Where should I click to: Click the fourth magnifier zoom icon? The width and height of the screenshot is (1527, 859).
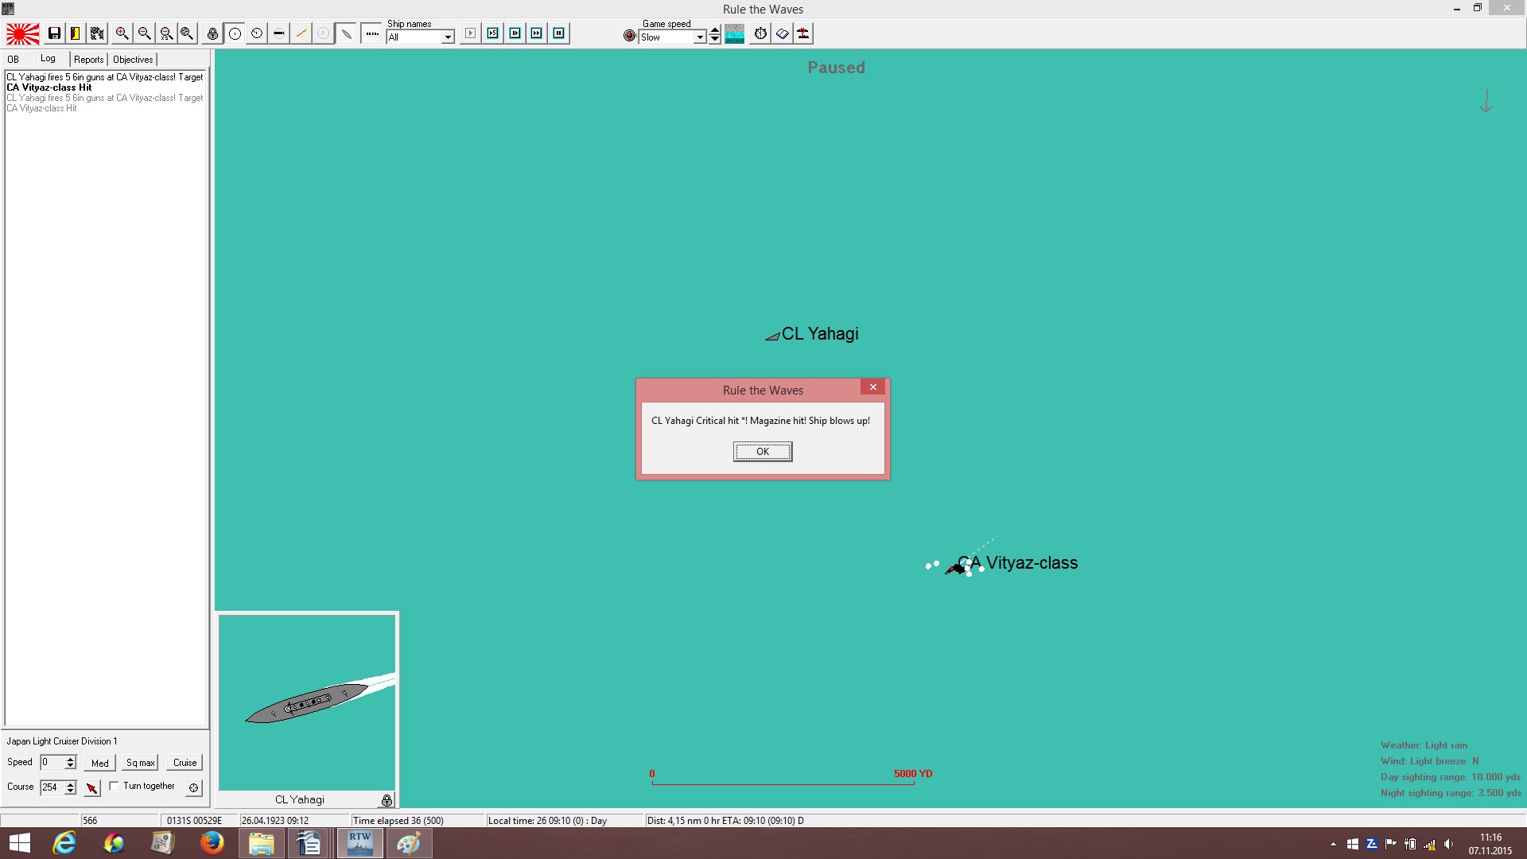coord(187,33)
